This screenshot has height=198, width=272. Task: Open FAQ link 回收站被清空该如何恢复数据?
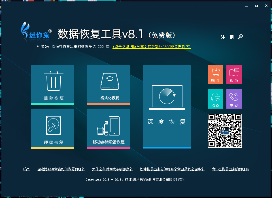coord(61,169)
